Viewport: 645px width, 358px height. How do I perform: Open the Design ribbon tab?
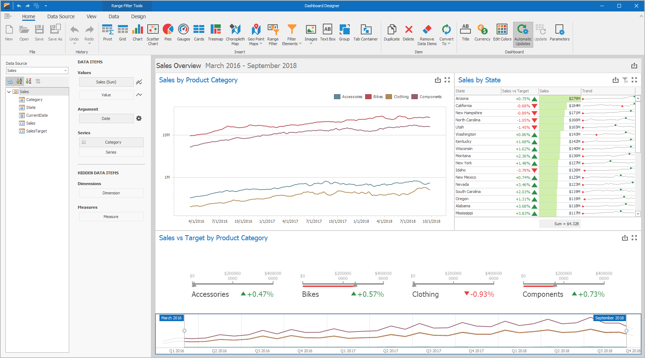138,16
